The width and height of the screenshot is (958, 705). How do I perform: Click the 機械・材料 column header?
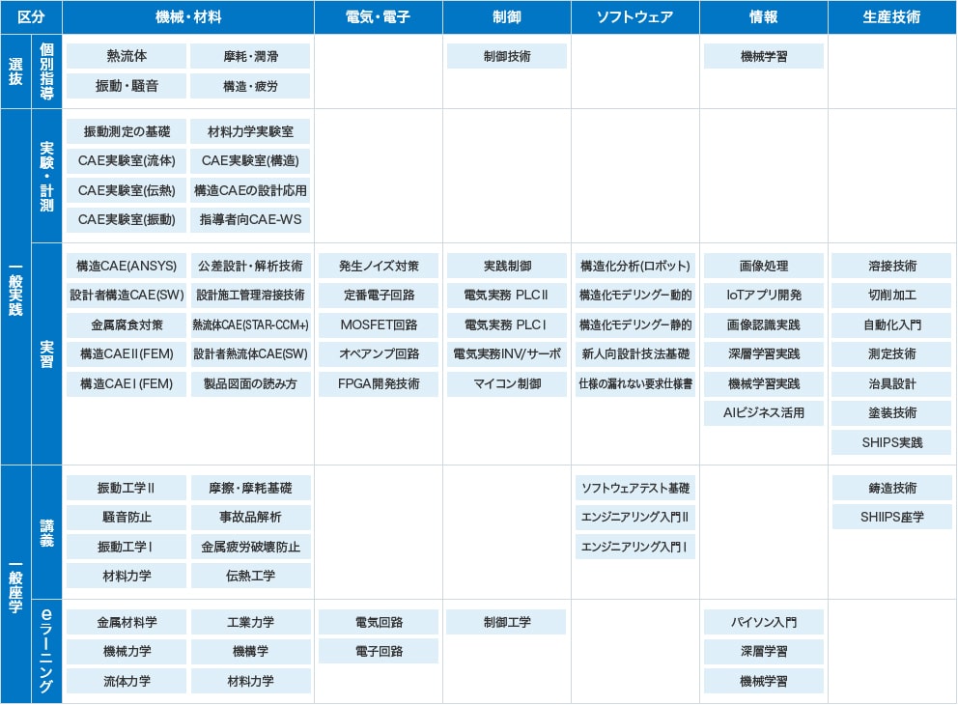[x=188, y=17]
